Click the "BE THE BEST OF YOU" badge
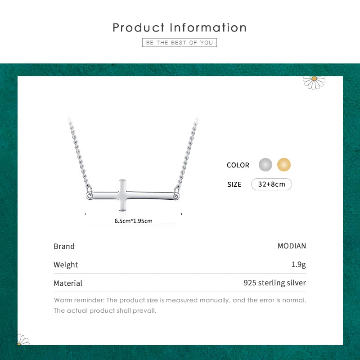Screen dimensions: 360x360 180,42
